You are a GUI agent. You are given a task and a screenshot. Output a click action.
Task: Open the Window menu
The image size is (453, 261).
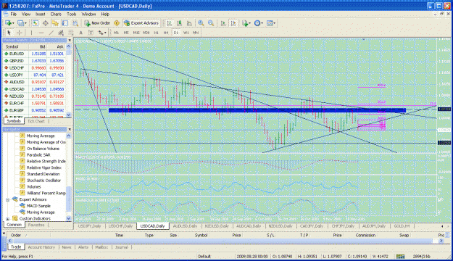88,14
